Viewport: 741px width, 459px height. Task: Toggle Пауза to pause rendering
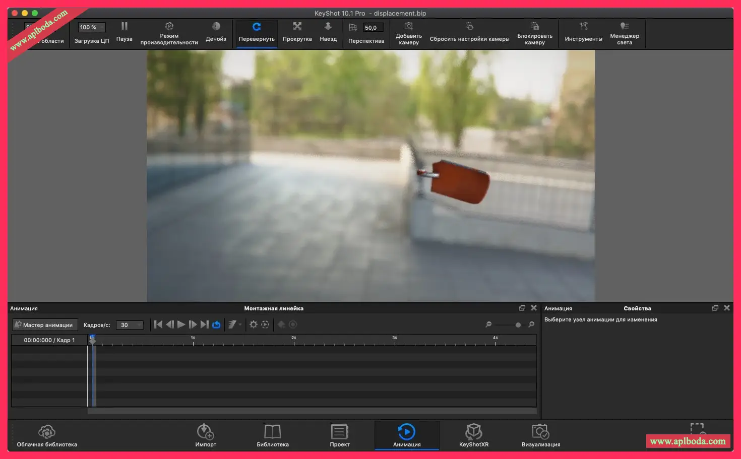click(124, 27)
